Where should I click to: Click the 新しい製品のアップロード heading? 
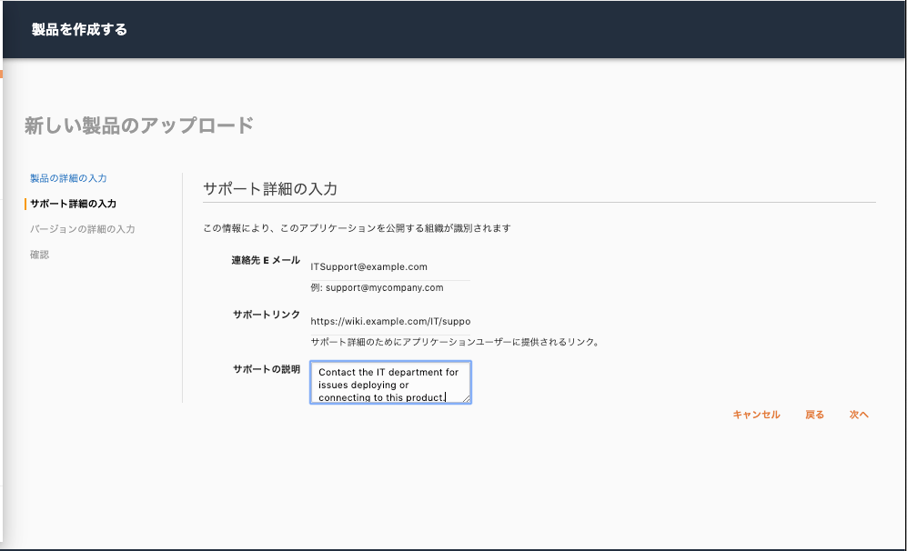click(x=139, y=125)
